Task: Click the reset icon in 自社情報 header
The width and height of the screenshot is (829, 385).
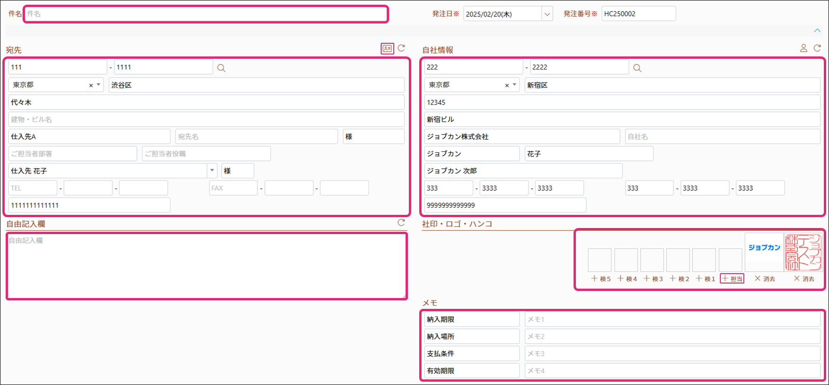Action: (x=817, y=48)
